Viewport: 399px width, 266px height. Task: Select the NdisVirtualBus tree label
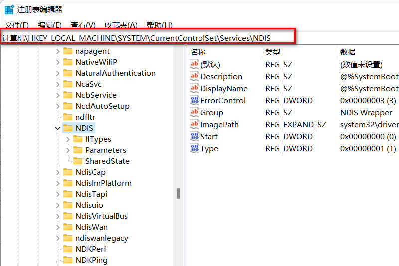click(x=102, y=216)
